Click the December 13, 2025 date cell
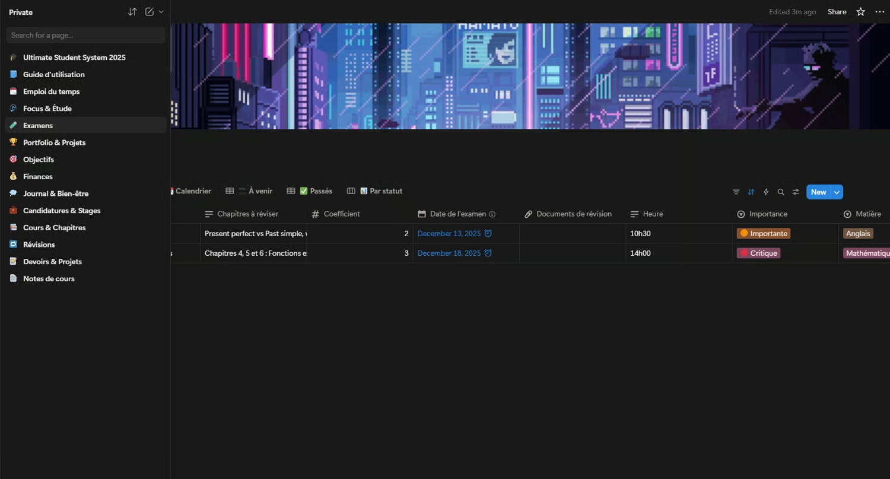Viewport: 890px width, 479px height. click(466, 233)
